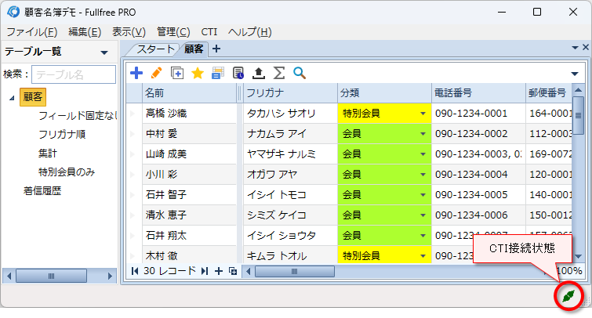Image resolution: width=592 pixels, height=318 pixels.
Task: Click the ナカムラ アイ furigana cell
Action: 290,133
